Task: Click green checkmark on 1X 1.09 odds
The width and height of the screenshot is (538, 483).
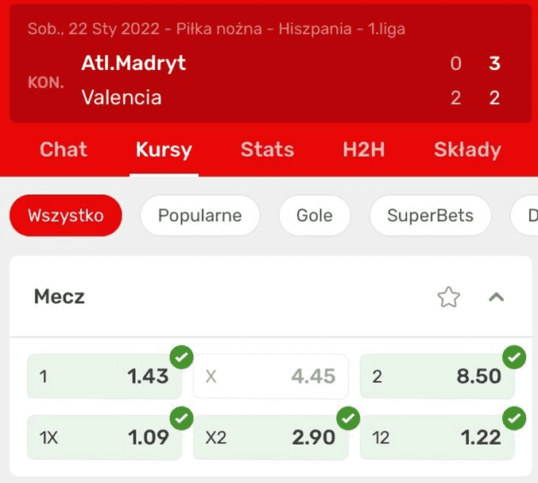Action: (x=181, y=418)
